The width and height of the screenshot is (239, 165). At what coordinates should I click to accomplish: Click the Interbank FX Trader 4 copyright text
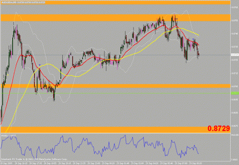pos(34,159)
